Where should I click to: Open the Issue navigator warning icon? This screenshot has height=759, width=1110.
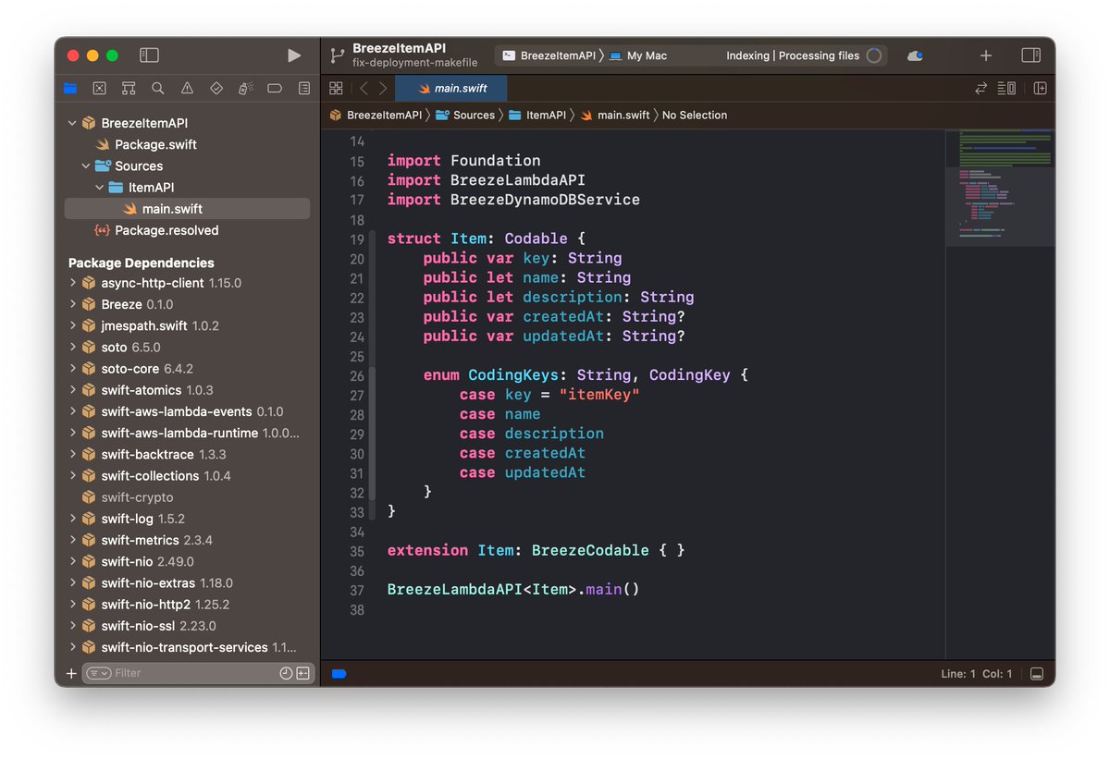(x=187, y=89)
